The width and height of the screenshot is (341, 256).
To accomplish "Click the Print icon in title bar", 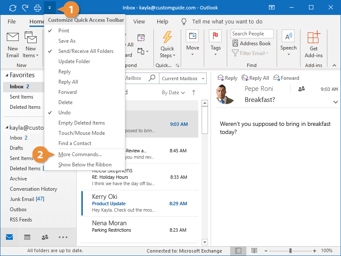I will [x=38, y=8].
